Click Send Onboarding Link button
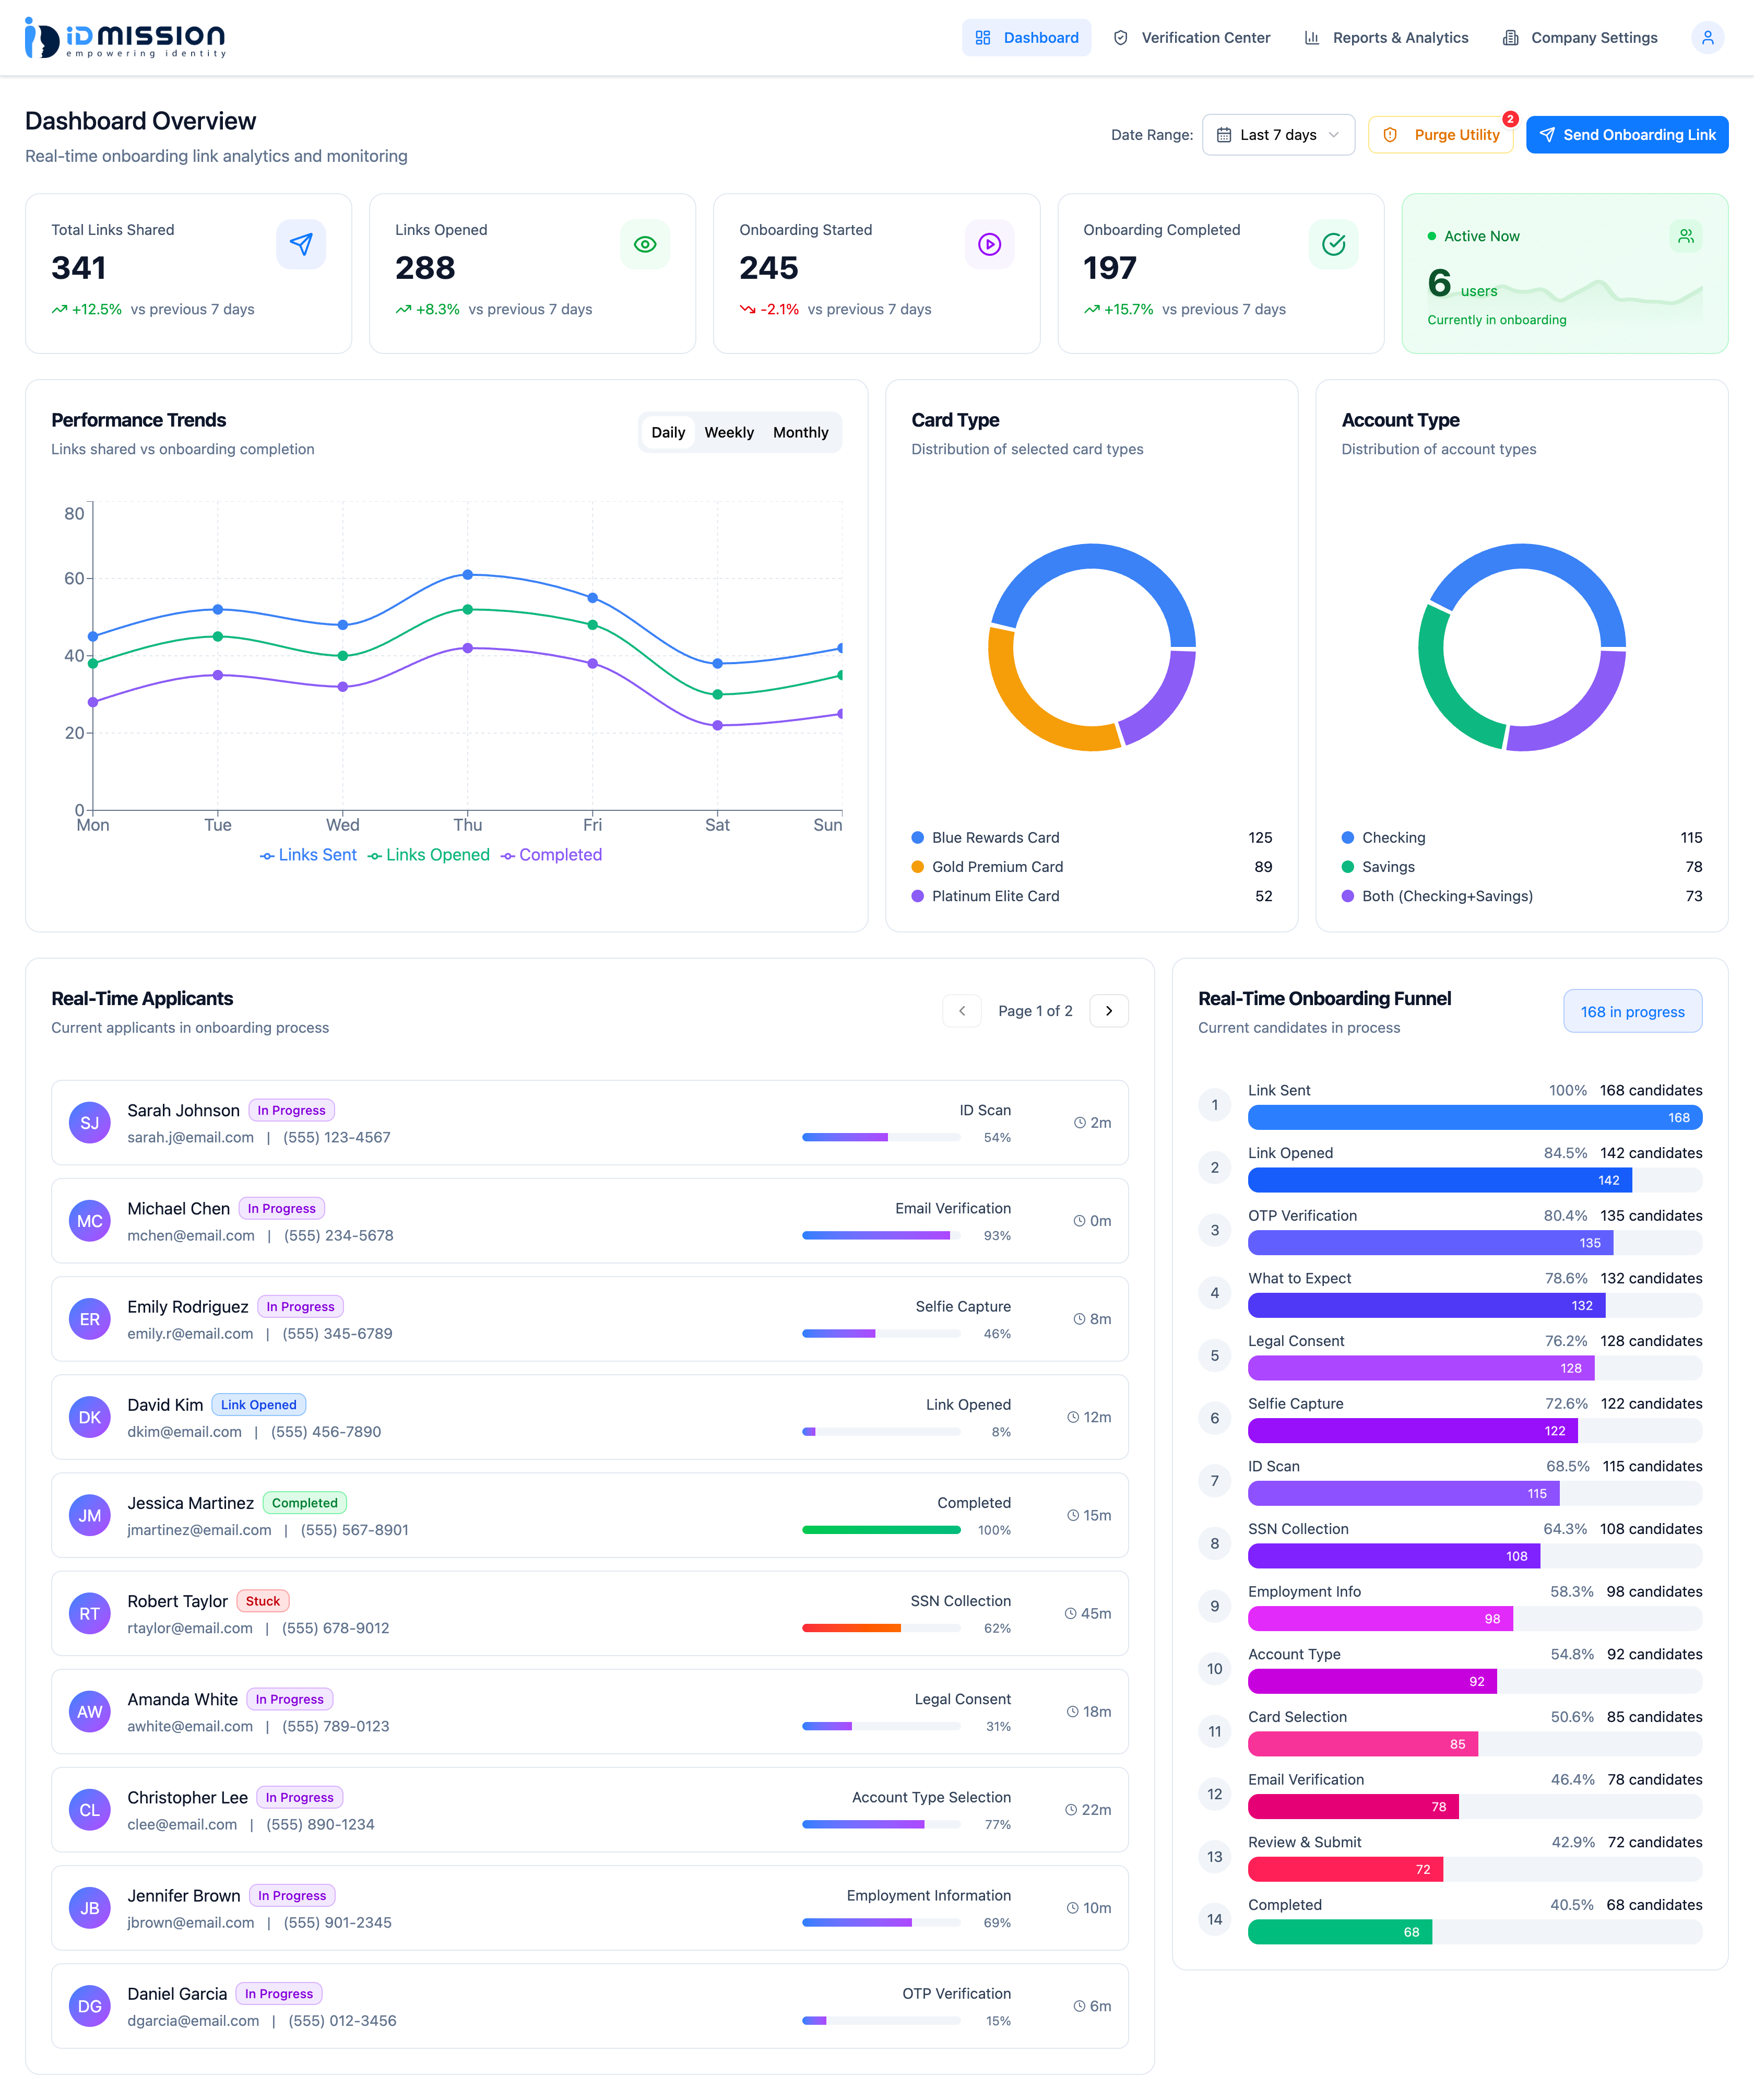Viewport: 1754px width, 2100px height. tap(1627, 135)
